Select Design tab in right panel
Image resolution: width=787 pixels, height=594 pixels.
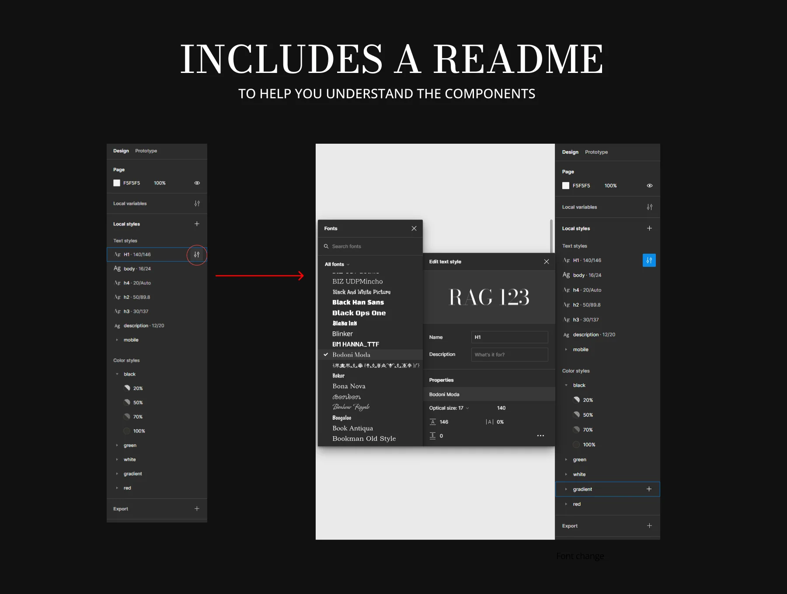click(570, 152)
